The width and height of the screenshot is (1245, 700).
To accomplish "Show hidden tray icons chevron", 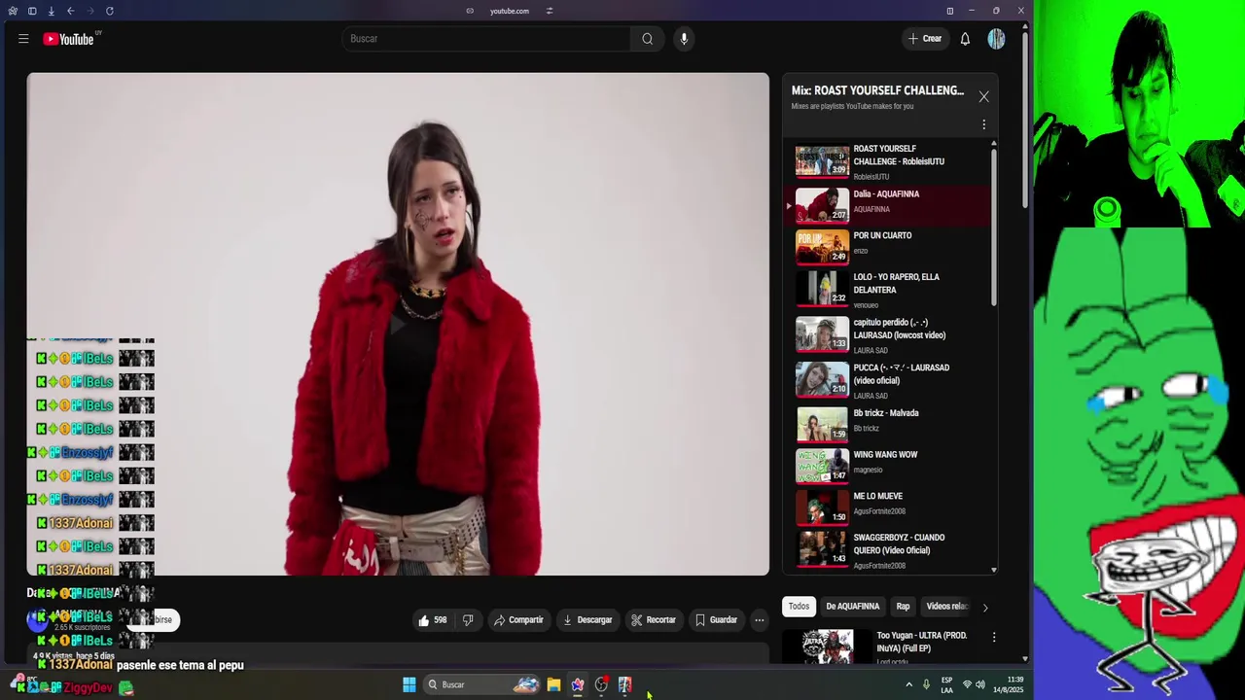I will click(x=909, y=684).
